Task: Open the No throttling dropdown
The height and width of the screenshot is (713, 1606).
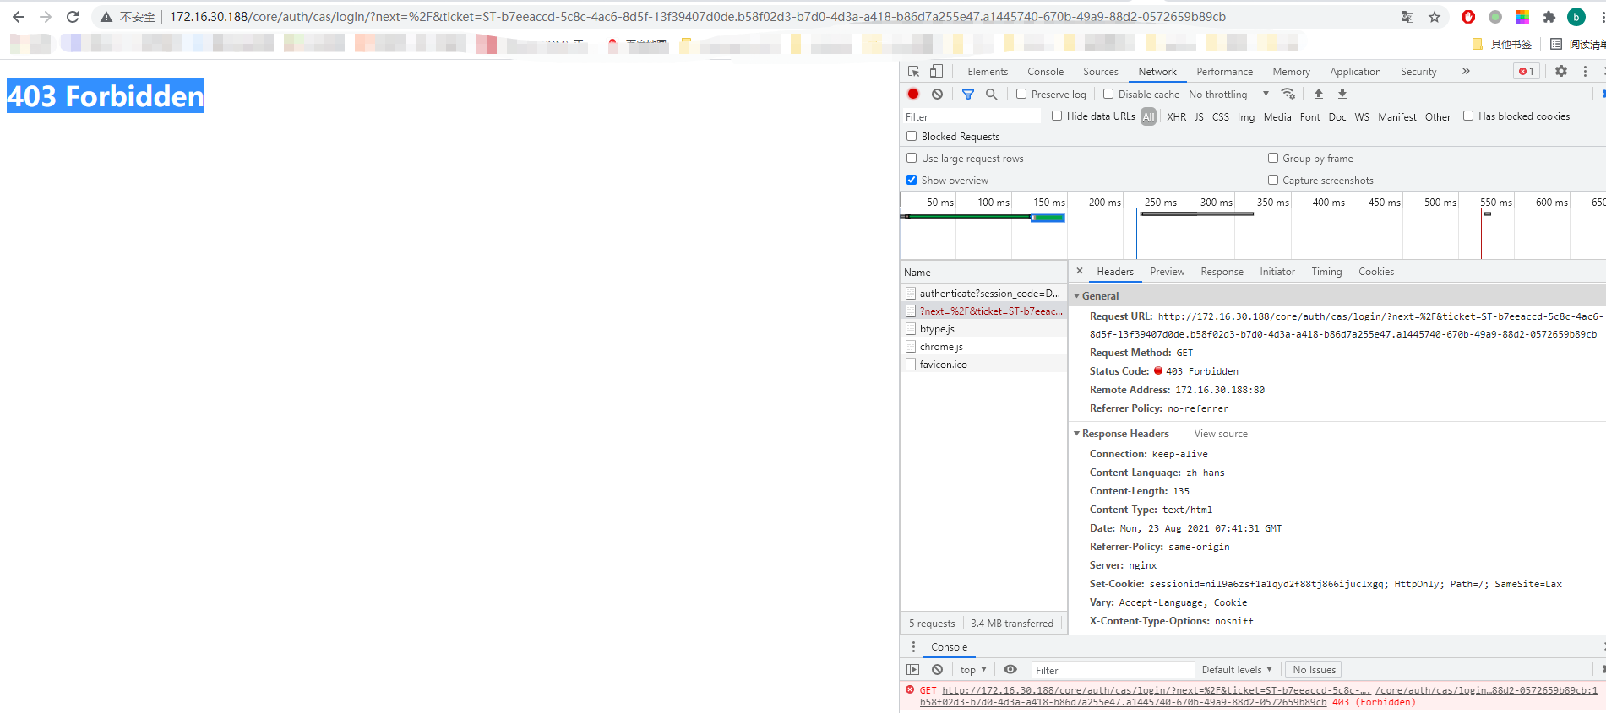Action: click(x=1228, y=95)
